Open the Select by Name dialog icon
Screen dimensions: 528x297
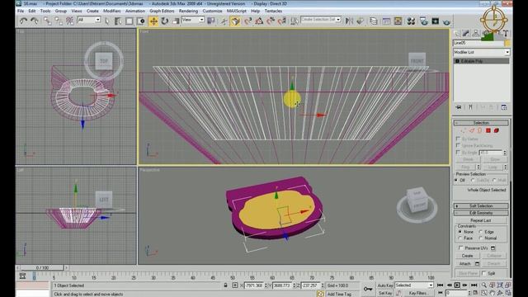[x=118, y=21]
